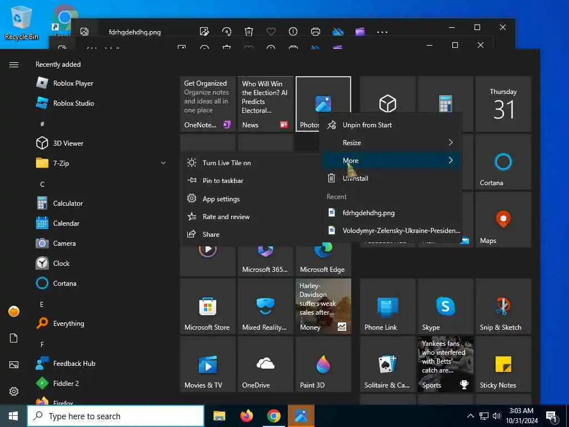The height and width of the screenshot is (427, 569).
Task: Open the Phone Link tile
Action: 387,306
